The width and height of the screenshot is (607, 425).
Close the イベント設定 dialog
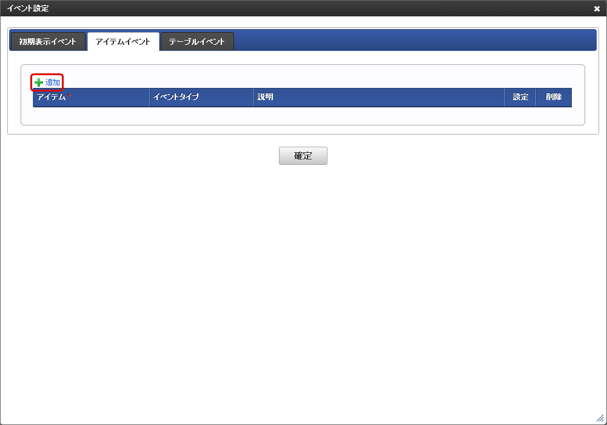[597, 8]
